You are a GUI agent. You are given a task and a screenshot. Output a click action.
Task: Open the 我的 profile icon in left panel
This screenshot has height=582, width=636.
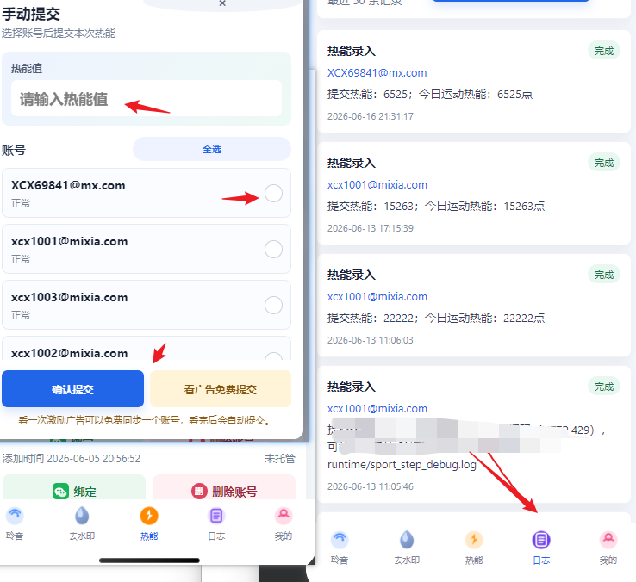click(284, 516)
